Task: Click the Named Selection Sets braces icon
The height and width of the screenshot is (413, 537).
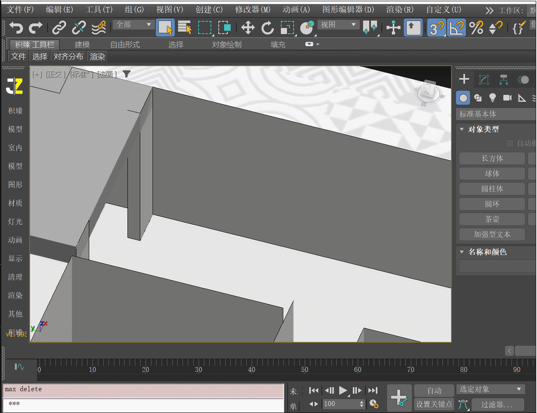Action: [x=519, y=28]
